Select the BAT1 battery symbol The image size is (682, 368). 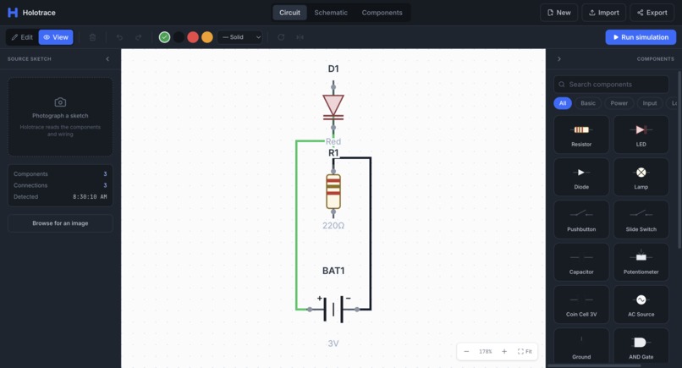tap(333, 310)
